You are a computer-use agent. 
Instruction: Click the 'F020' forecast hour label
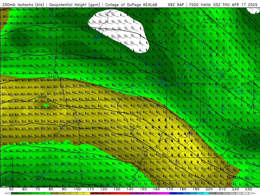pyautogui.click(x=194, y=5)
